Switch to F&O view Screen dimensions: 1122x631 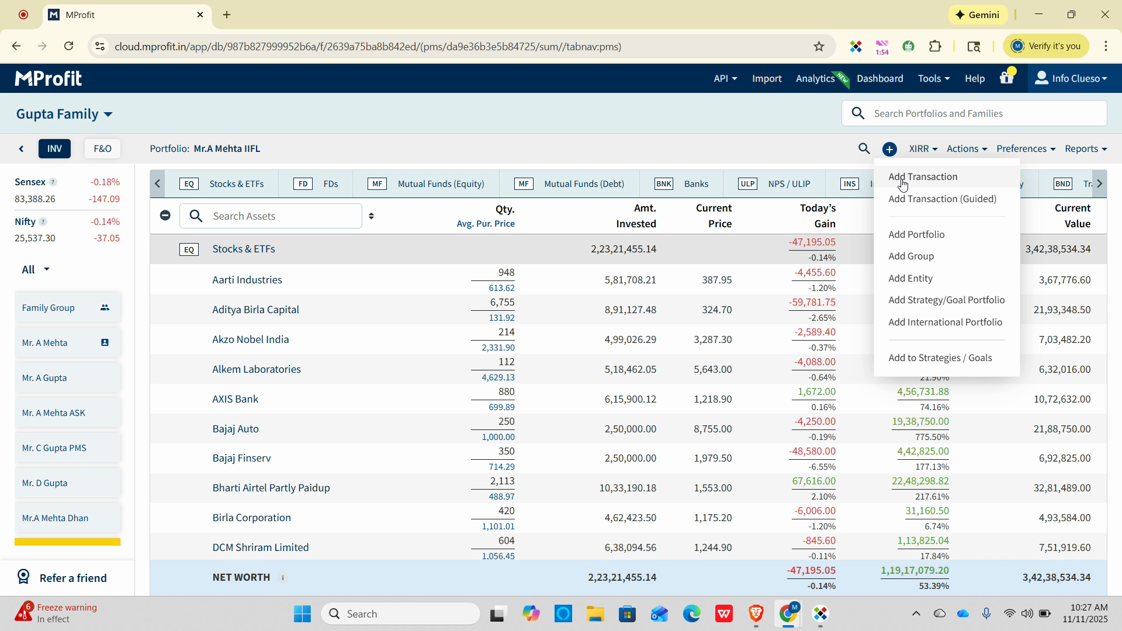click(102, 149)
